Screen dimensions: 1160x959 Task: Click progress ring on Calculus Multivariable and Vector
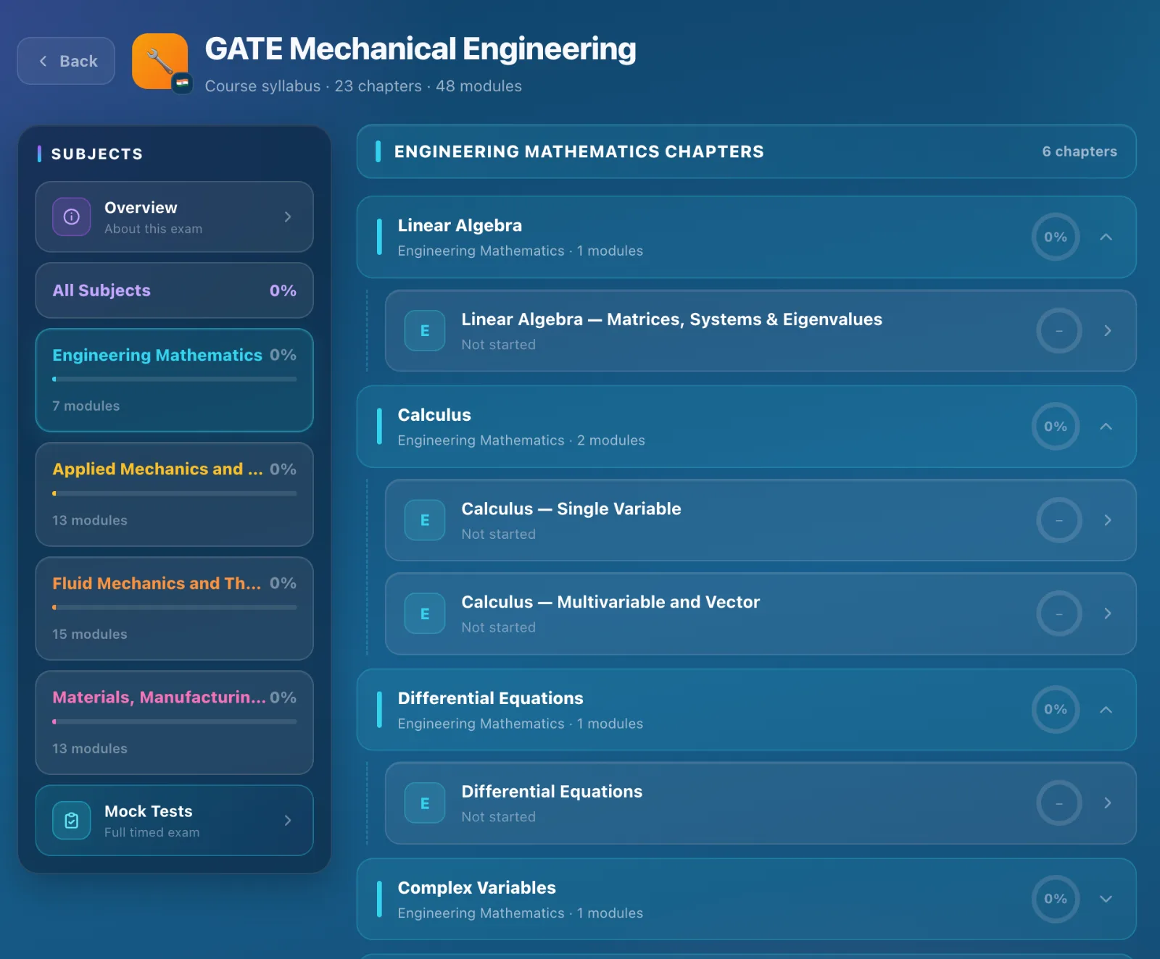(1058, 613)
